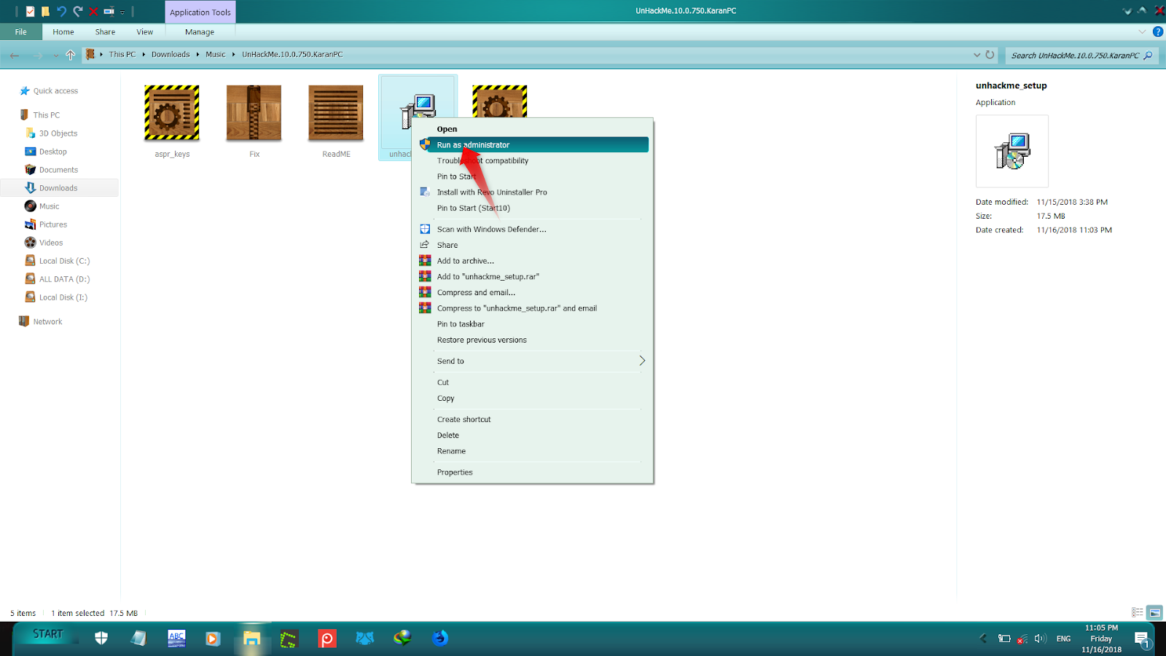Click This PC in the address breadcrumb
Image resolution: width=1166 pixels, height=656 pixels.
tap(122, 55)
